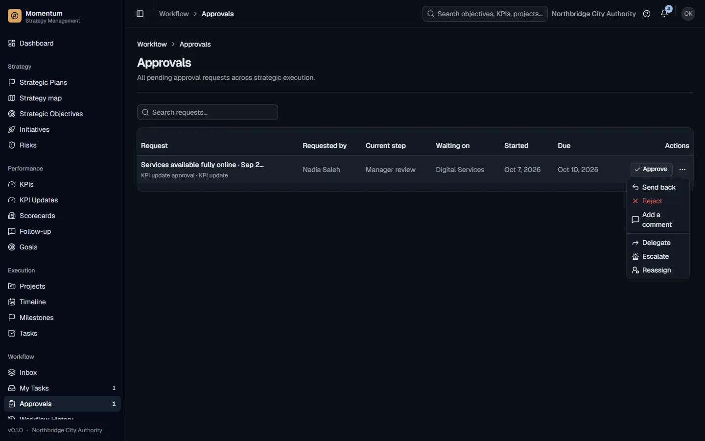Choose Escalate in the dropdown
Viewport: 705px width, 441px height.
pos(658,257)
